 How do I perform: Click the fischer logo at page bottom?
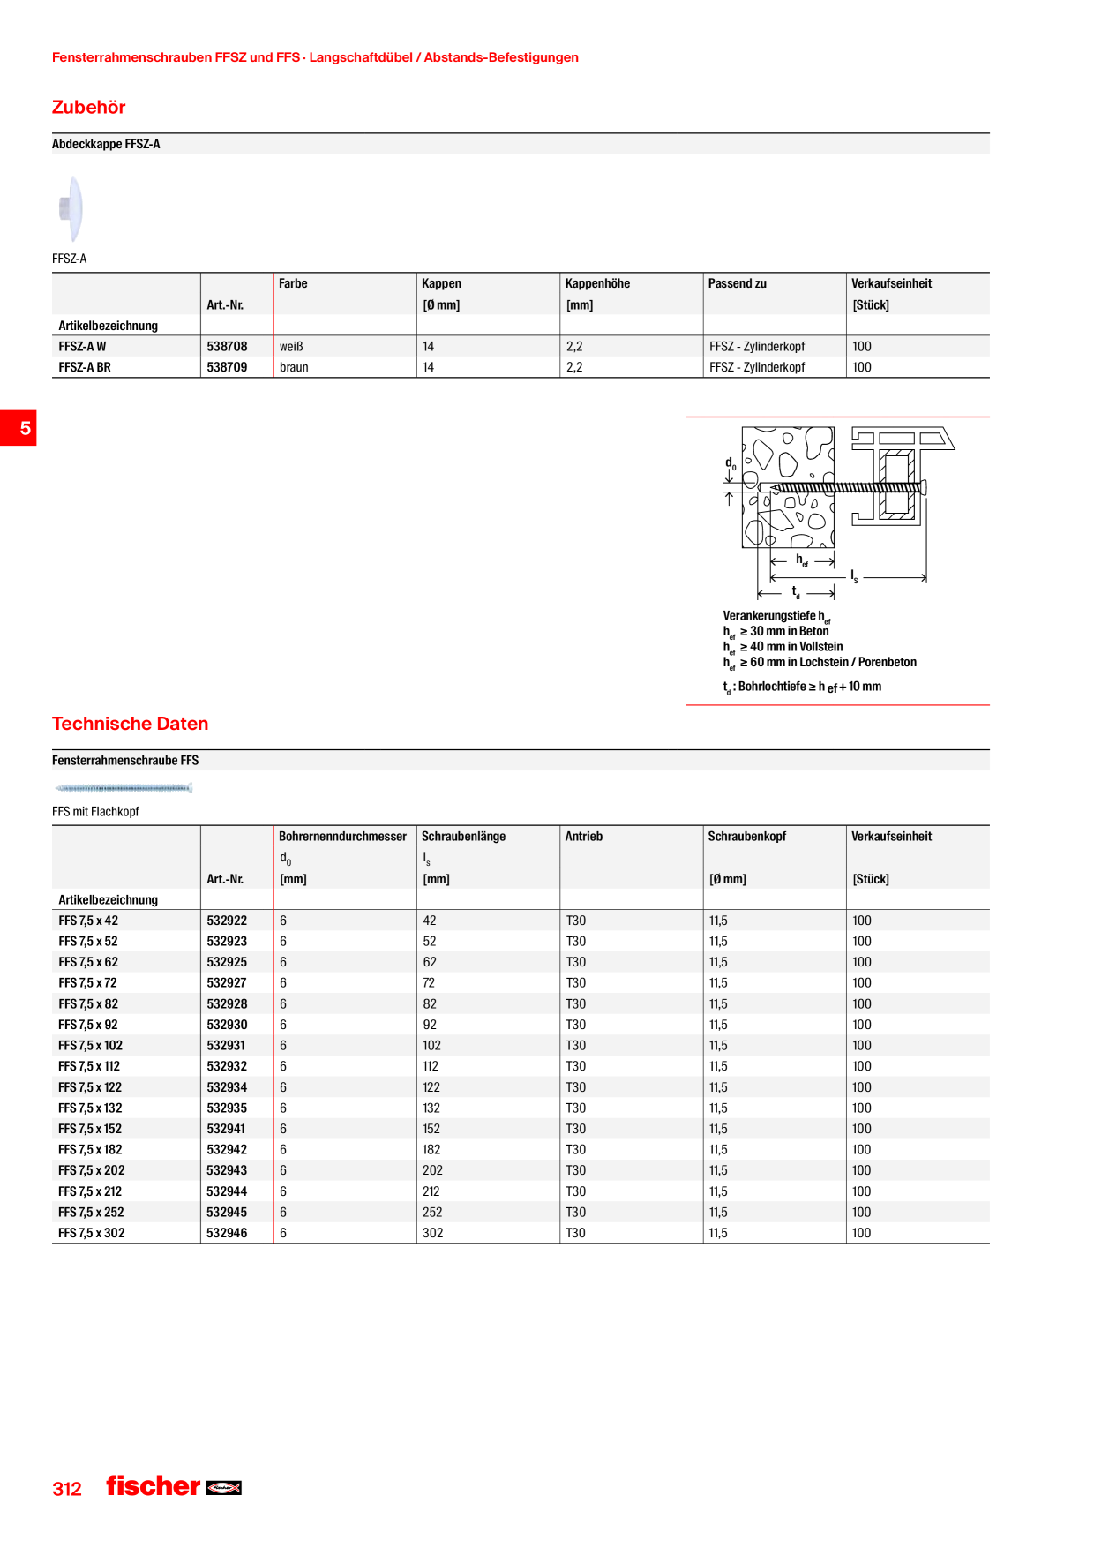tap(174, 1486)
